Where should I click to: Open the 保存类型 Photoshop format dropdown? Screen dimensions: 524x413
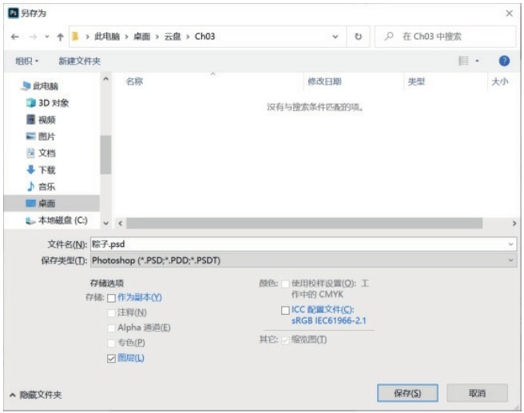(x=304, y=260)
